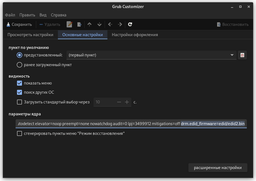The width and height of the screenshot is (256, 181).
Task: Click the Сохранить (Save) toolbar button
Action: (19, 24)
